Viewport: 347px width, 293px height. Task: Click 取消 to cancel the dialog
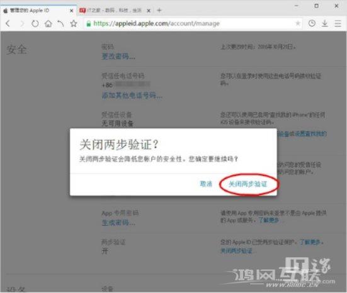pyautogui.click(x=206, y=184)
